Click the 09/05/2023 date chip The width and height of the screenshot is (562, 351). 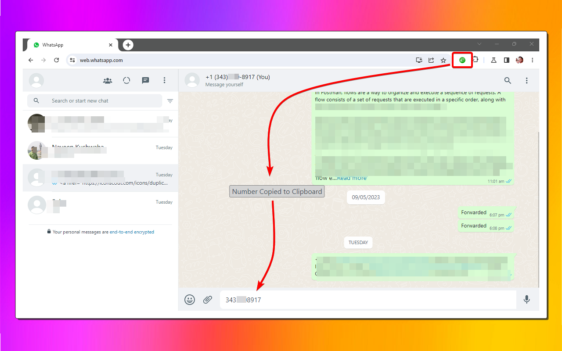pos(366,197)
